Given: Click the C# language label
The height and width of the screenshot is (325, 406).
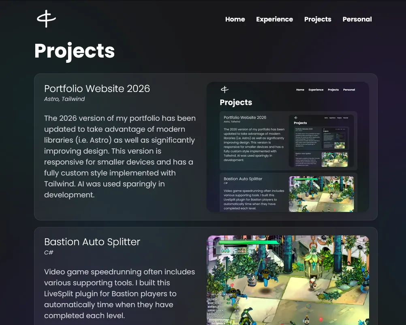Looking at the screenshot, I should click(49, 252).
